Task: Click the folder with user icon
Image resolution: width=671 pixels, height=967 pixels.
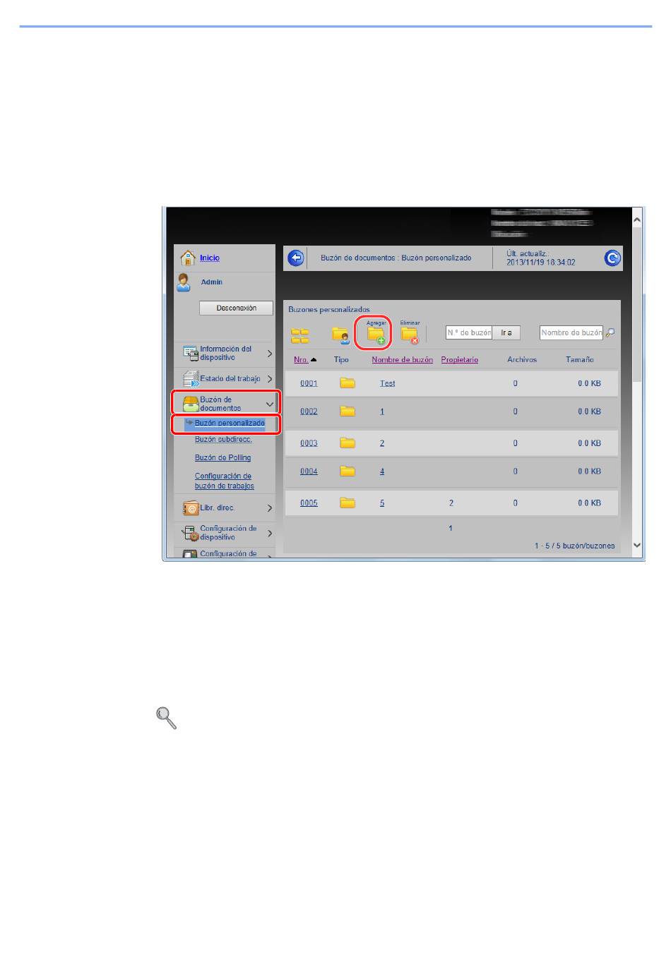Action: pos(340,335)
